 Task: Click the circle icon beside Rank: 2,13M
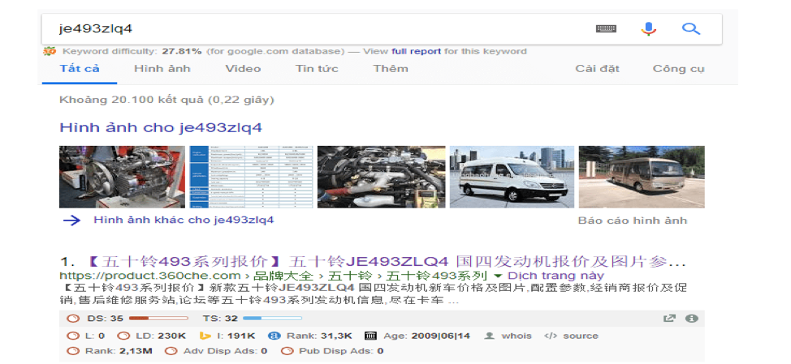click(73, 351)
